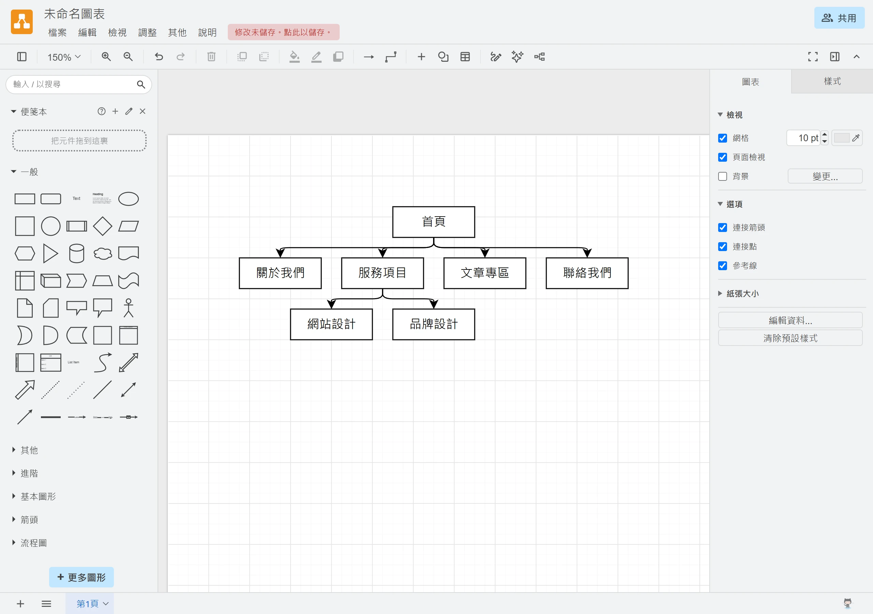Open the 調整 menu
Image resolution: width=873 pixels, height=614 pixels.
pos(147,32)
